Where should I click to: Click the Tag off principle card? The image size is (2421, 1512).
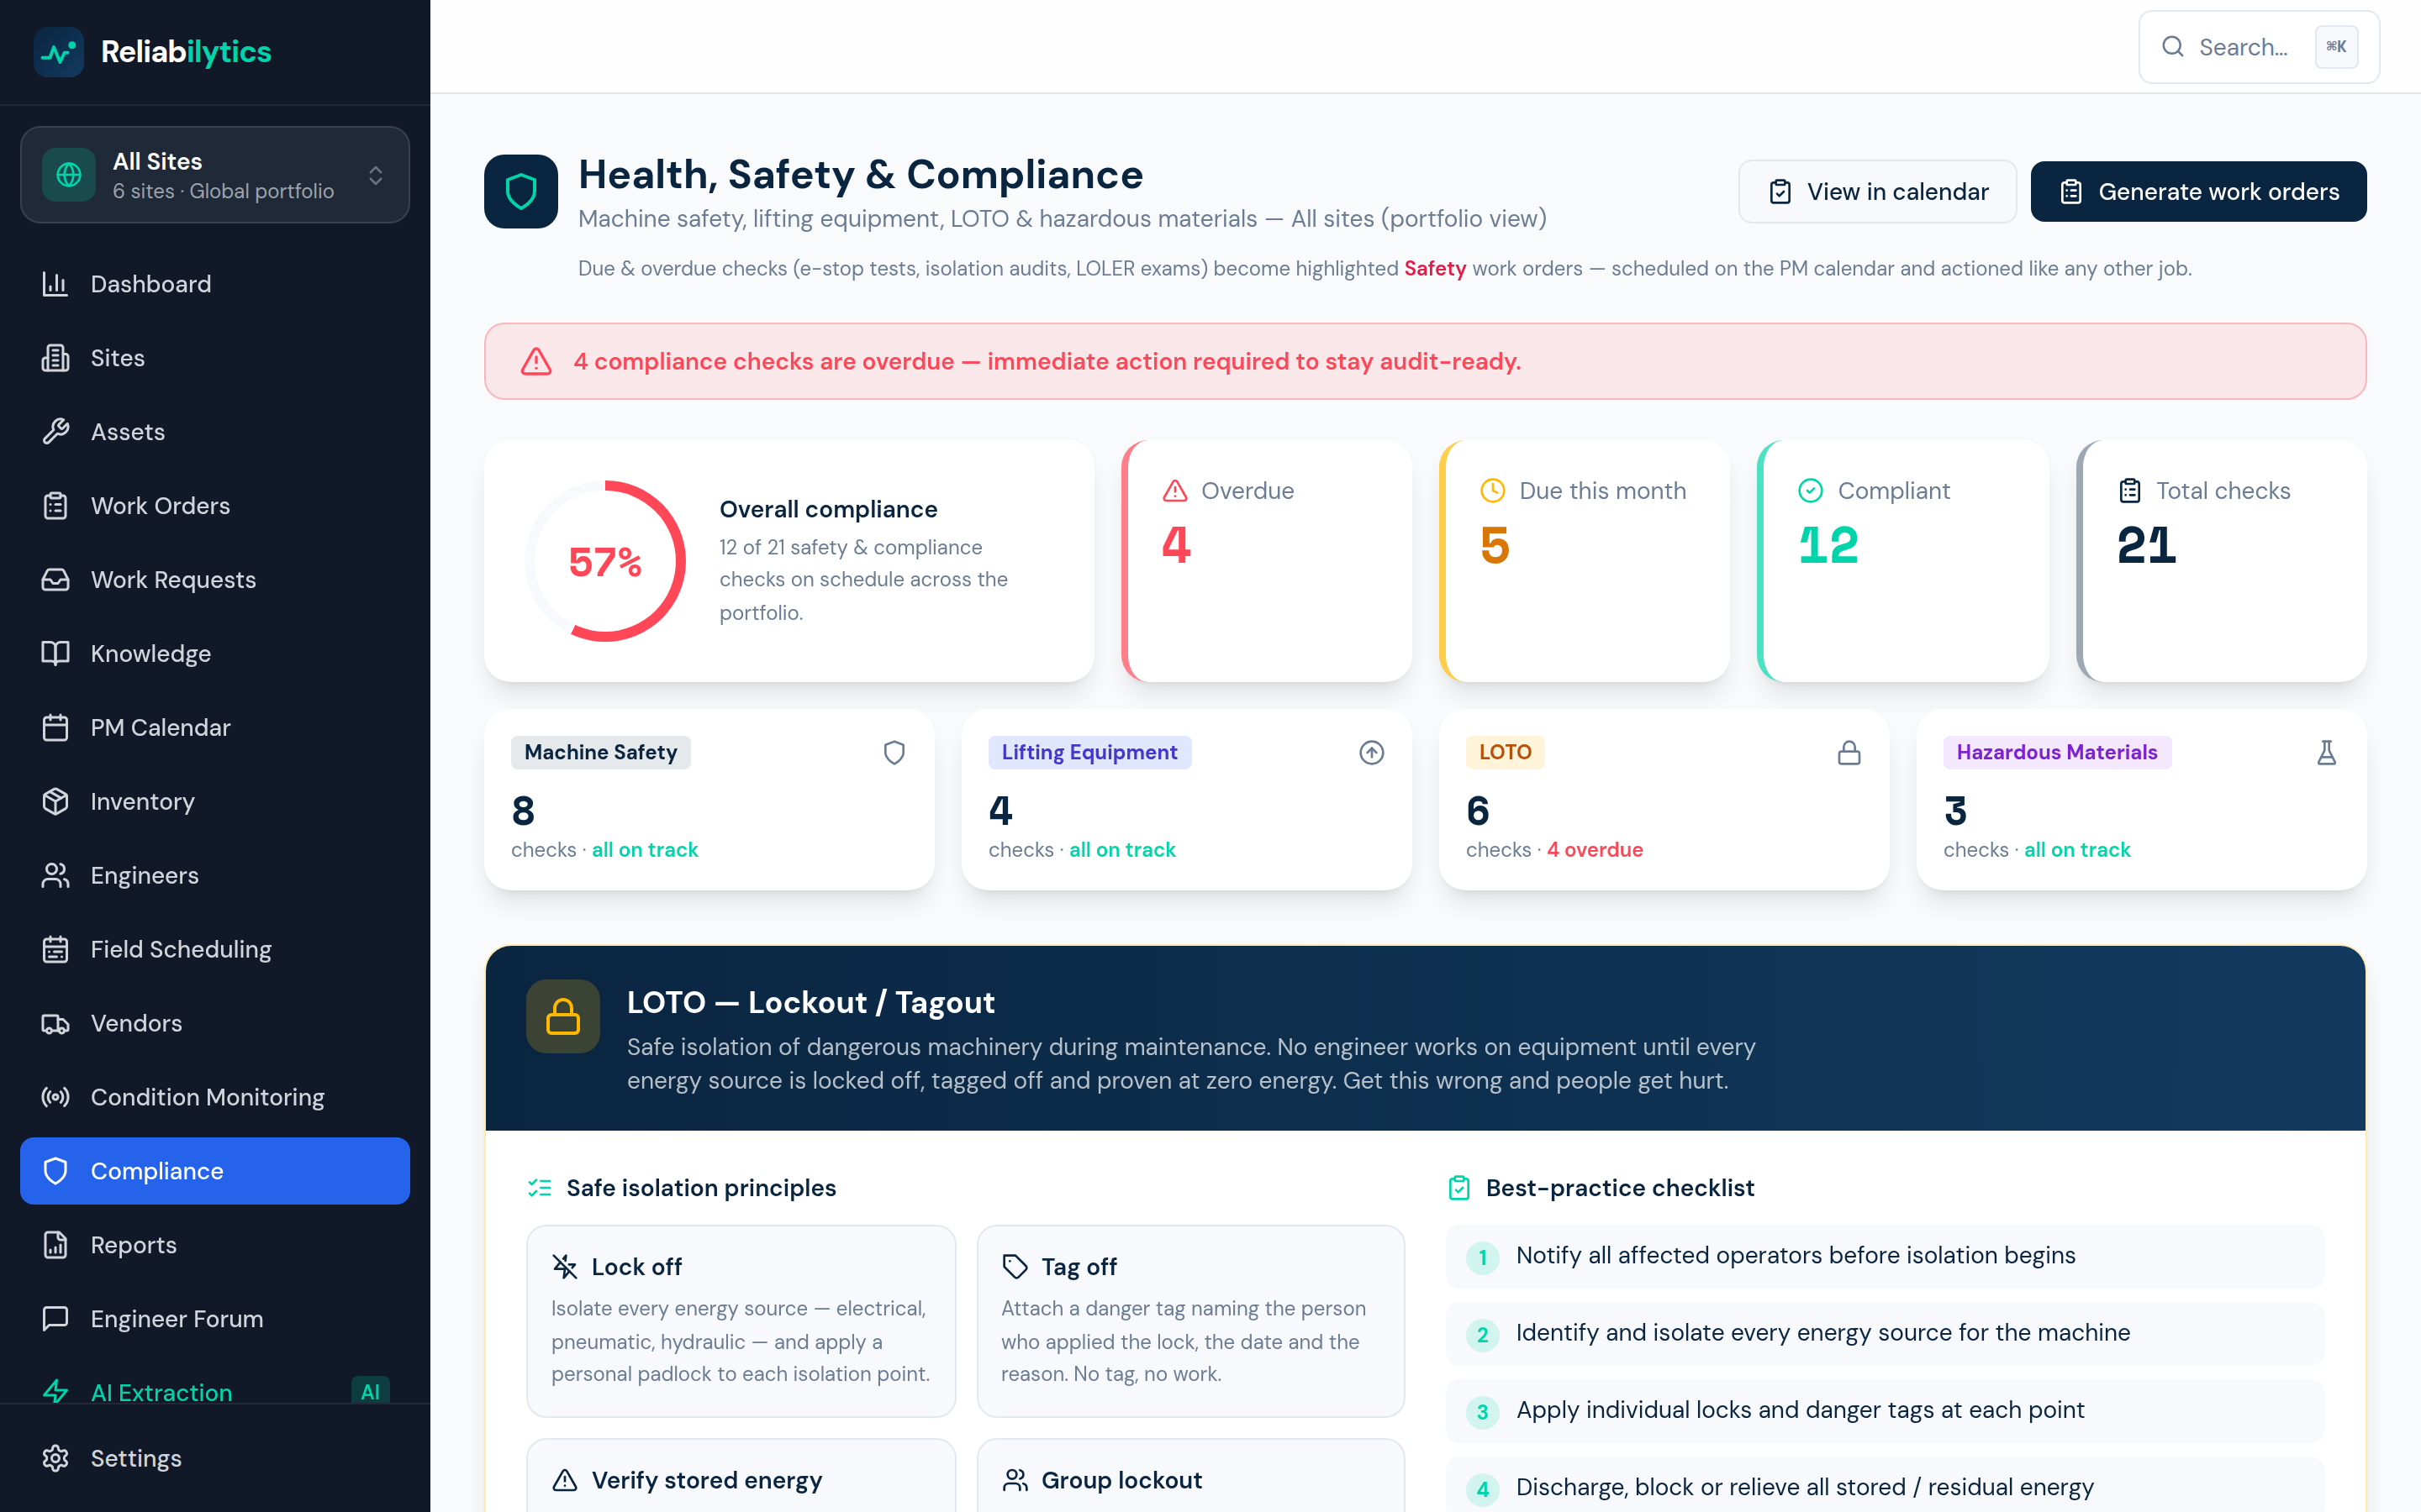tap(1190, 1321)
